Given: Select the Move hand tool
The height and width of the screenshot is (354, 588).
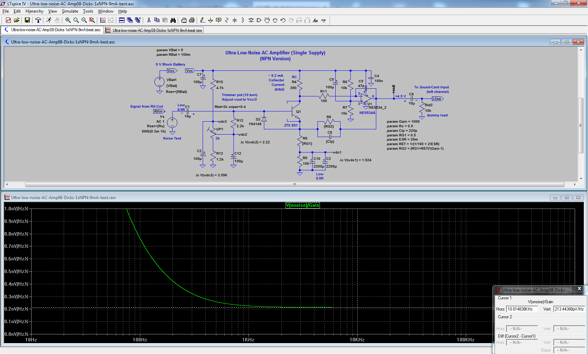Looking at the screenshot, I should [x=267, y=20].
